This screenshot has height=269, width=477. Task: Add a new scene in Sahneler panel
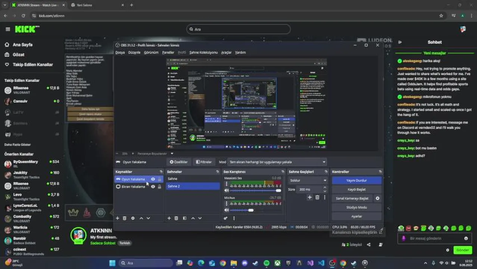tap(169, 218)
